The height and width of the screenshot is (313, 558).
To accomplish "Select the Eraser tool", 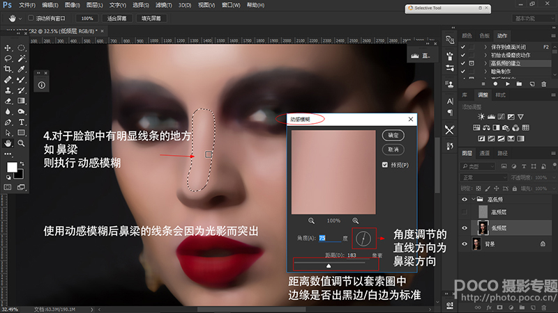I will click(x=8, y=101).
